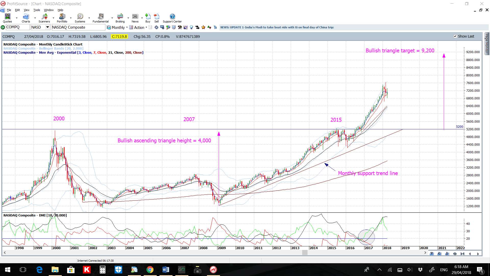Open the View menu
The image size is (490, 276).
pyautogui.click(x=27, y=10)
